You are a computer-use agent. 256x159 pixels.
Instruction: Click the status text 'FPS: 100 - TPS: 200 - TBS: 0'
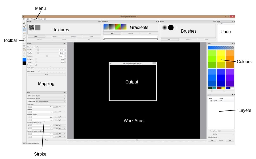(31, 144)
